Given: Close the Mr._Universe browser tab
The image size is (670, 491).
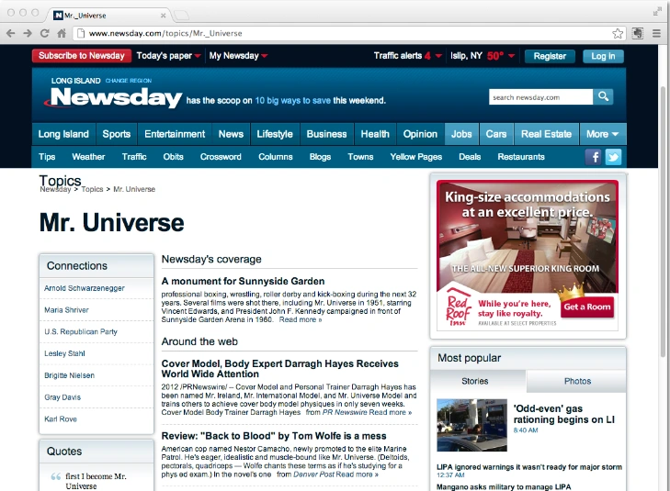Looking at the screenshot, I should click(163, 16).
